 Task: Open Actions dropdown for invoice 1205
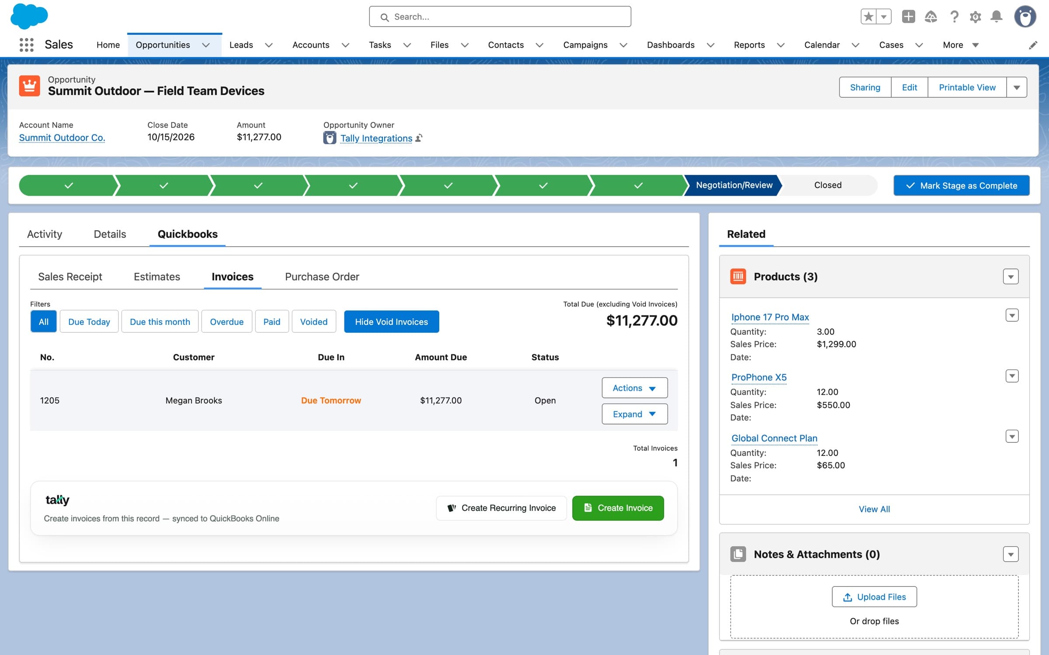coord(635,388)
